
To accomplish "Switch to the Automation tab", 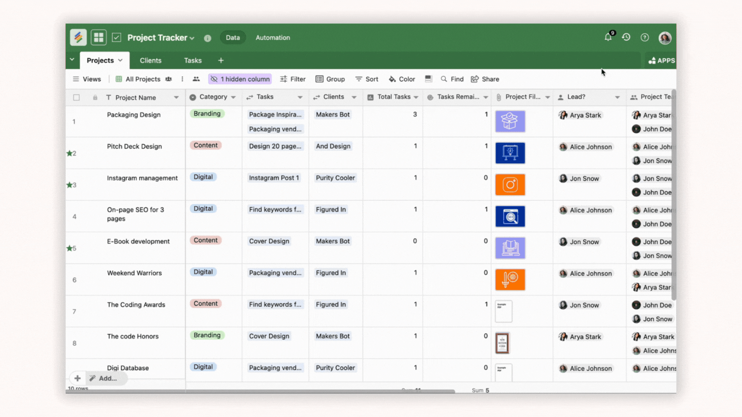I will [x=273, y=38].
